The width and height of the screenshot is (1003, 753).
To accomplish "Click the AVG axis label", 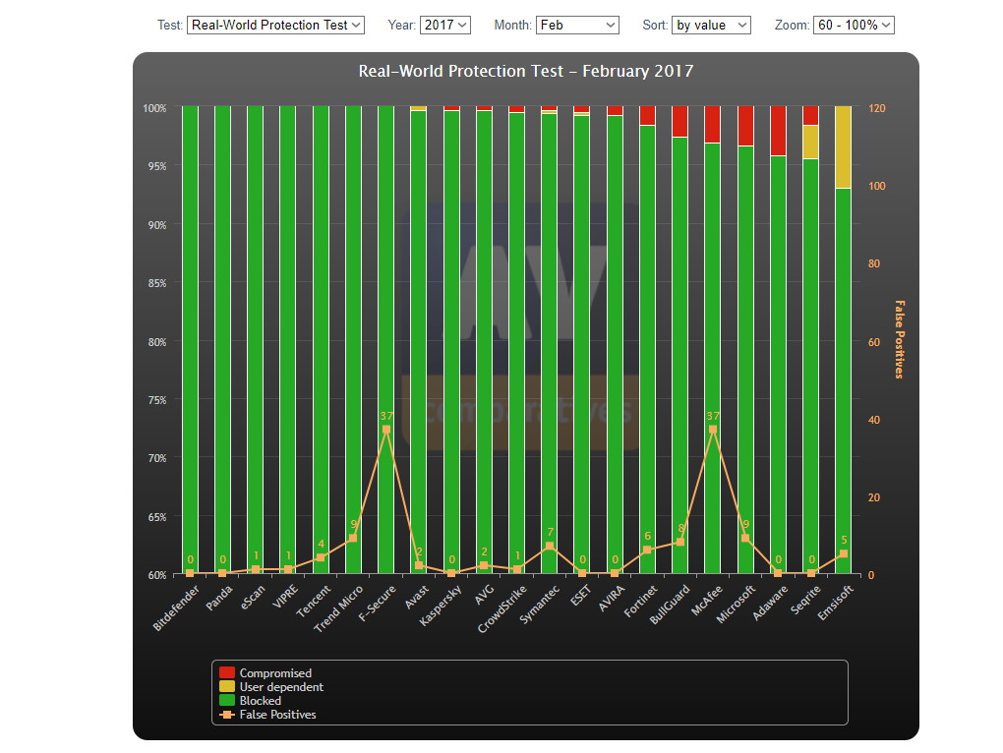I will click(485, 594).
